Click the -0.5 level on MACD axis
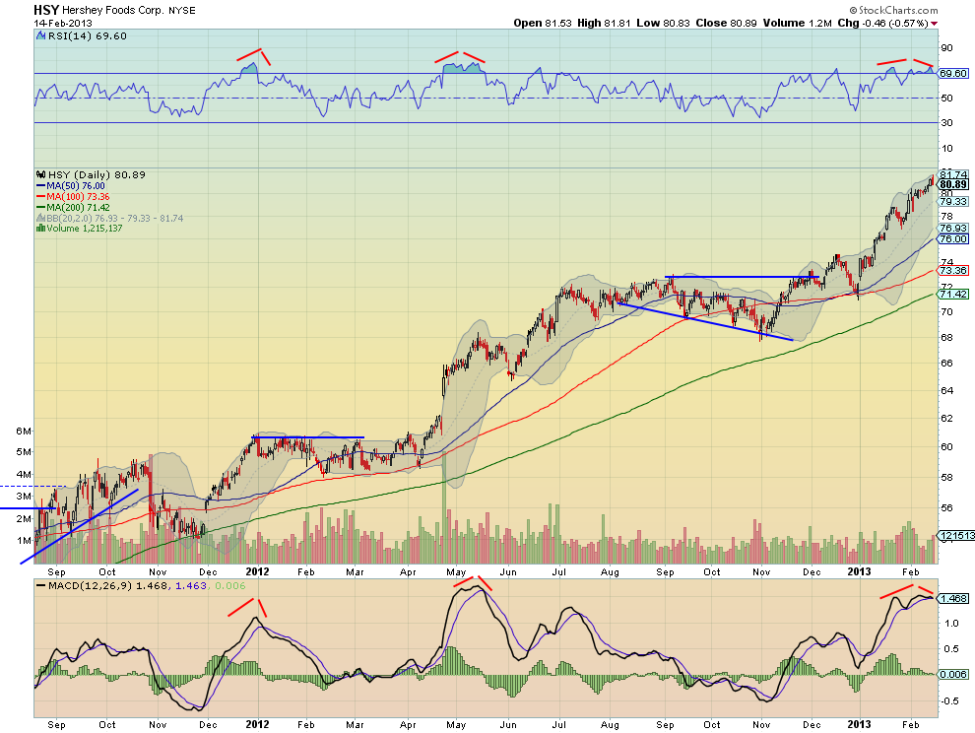 pos(950,700)
